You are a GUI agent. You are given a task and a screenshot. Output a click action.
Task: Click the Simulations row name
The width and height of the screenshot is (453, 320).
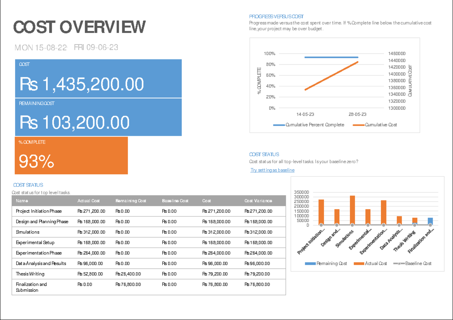tap(28, 232)
